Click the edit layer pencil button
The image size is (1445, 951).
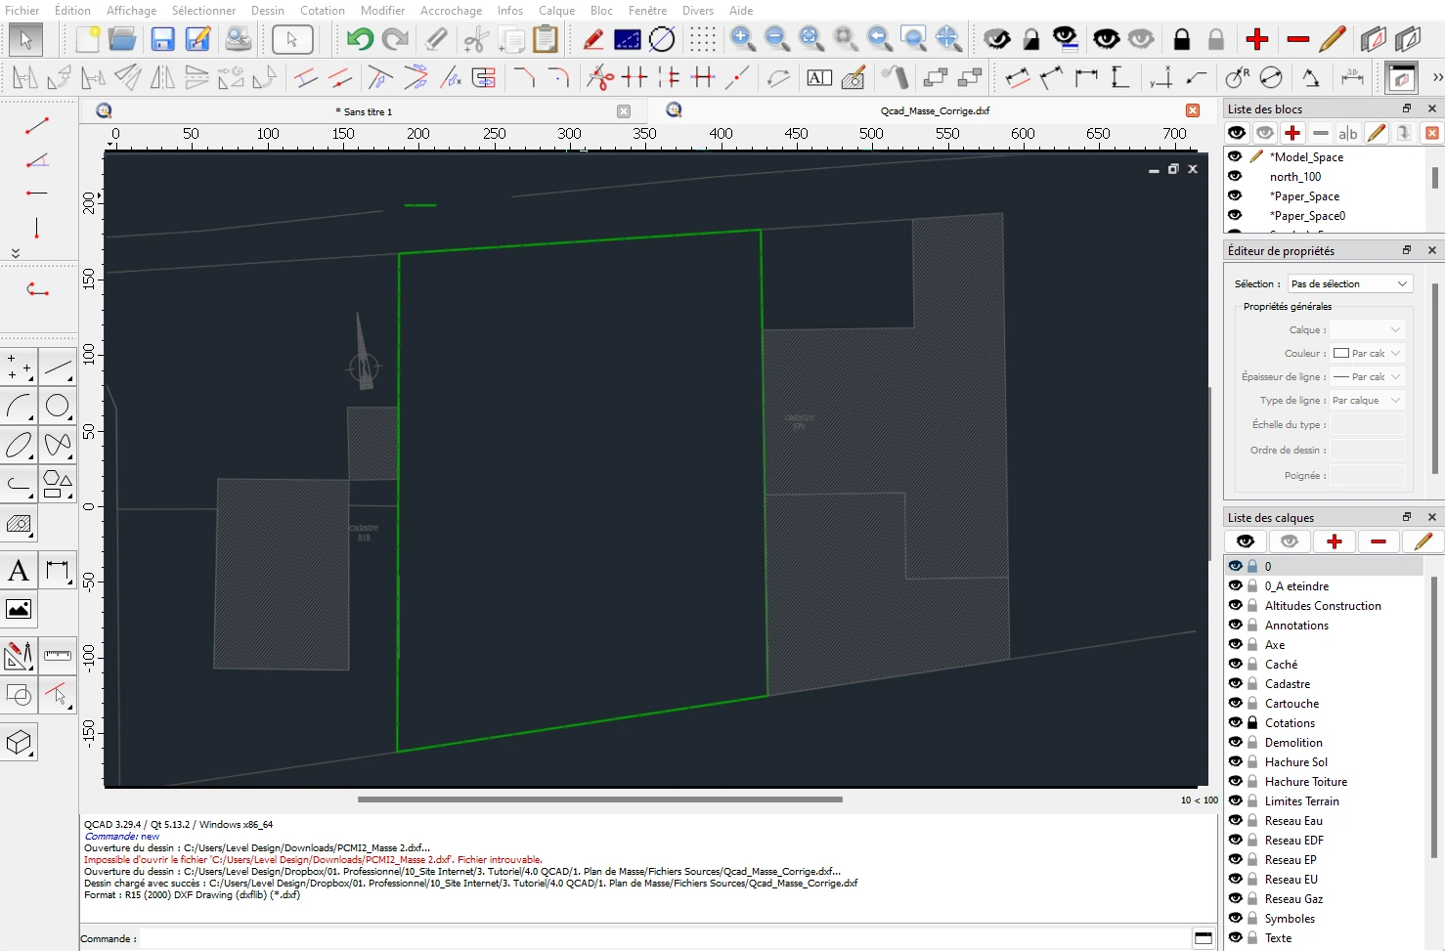point(1423,540)
